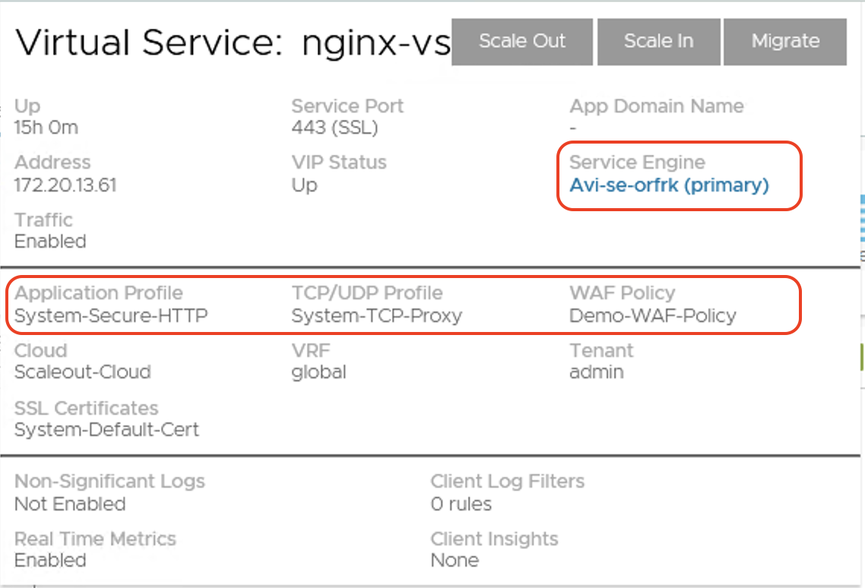Select the Enabled value under Real Time Metrics

pos(50,561)
